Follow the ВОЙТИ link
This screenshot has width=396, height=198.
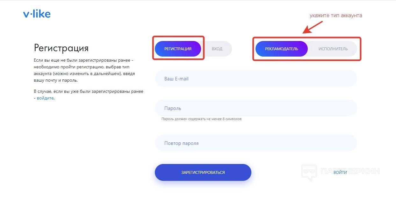pyautogui.click(x=340, y=172)
